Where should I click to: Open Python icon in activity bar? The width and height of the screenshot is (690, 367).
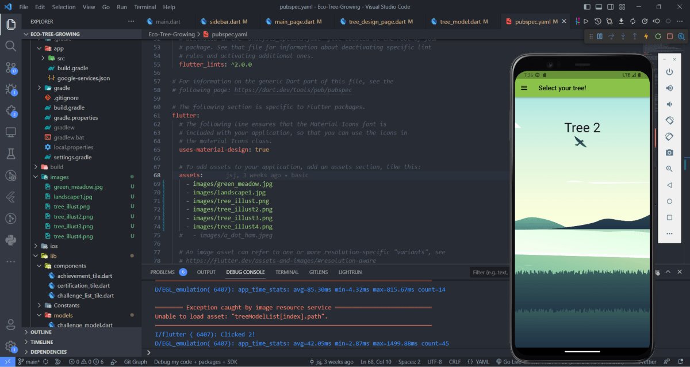pyautogui.click(x=10, y=240)
